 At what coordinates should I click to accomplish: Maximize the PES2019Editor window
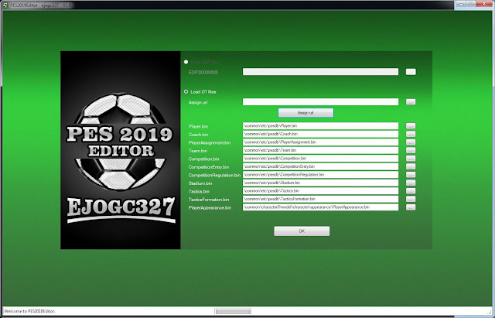[471, 4]
